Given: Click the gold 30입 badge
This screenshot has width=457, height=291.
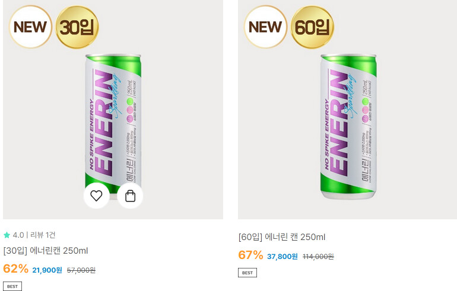Looking at the screenshot, I should 77,27.
